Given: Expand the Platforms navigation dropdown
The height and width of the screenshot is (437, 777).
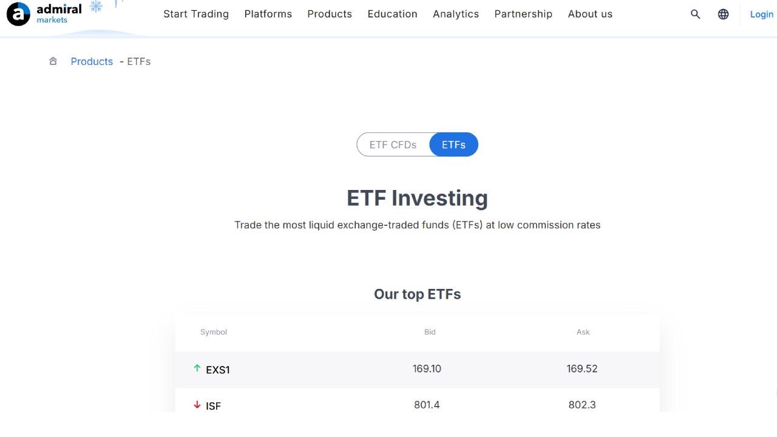Looking at the screenshot, I should point(268,14).
